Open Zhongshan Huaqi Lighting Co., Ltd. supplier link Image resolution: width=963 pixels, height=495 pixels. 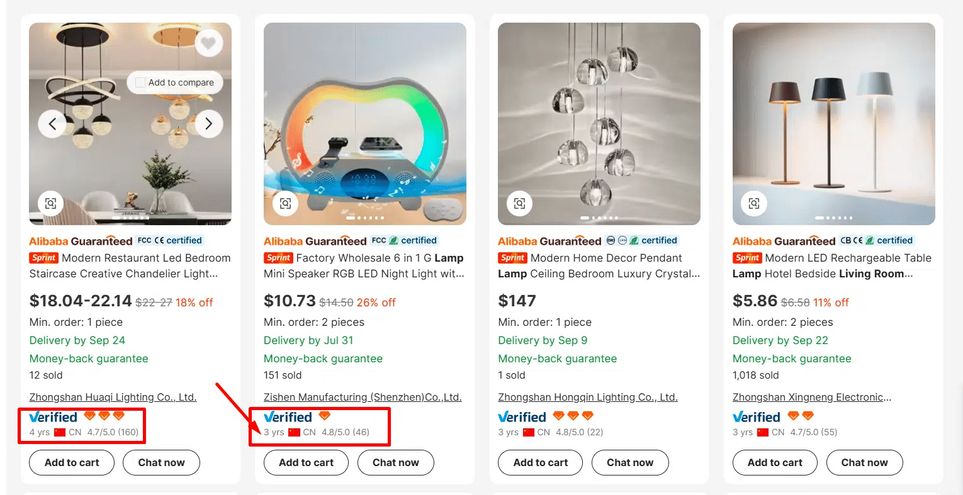113,397
